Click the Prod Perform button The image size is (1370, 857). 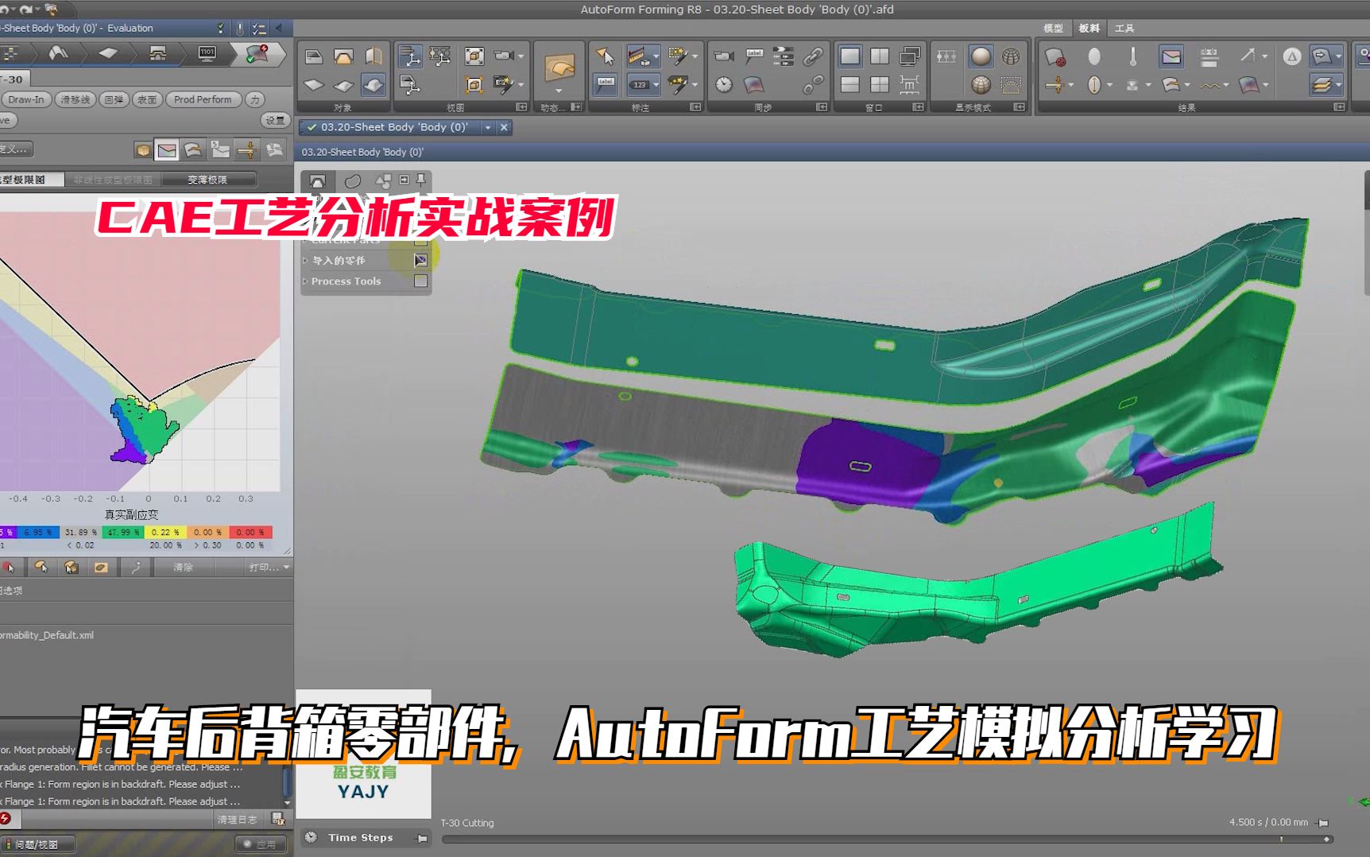click(203, 99)
